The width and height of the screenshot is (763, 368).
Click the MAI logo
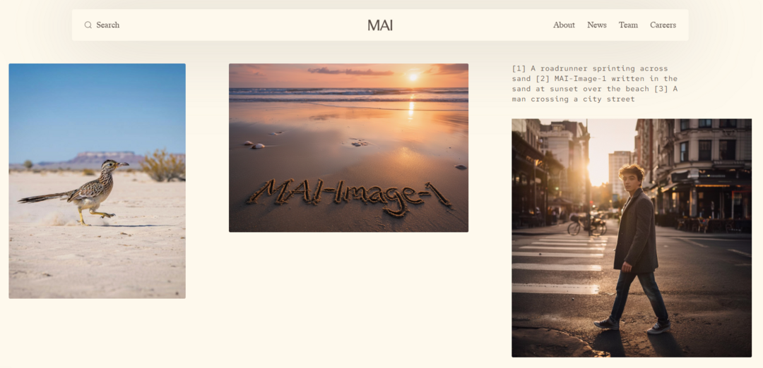click(x=380, y=25)
